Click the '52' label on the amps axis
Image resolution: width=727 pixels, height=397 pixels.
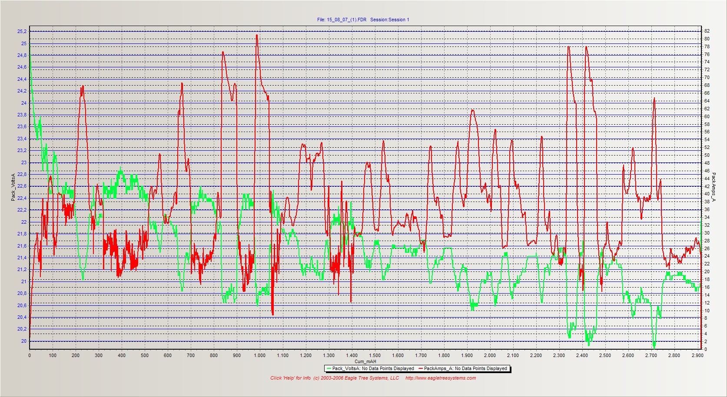pyautogui.click(x=707, y=147)
